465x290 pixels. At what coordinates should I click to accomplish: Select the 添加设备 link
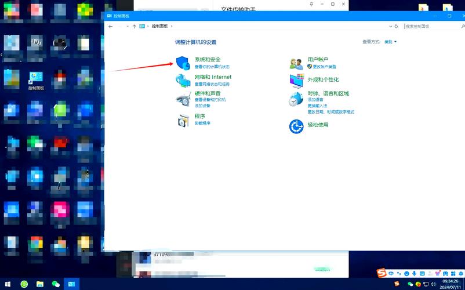pyautogui.click(x=202, y=106)
